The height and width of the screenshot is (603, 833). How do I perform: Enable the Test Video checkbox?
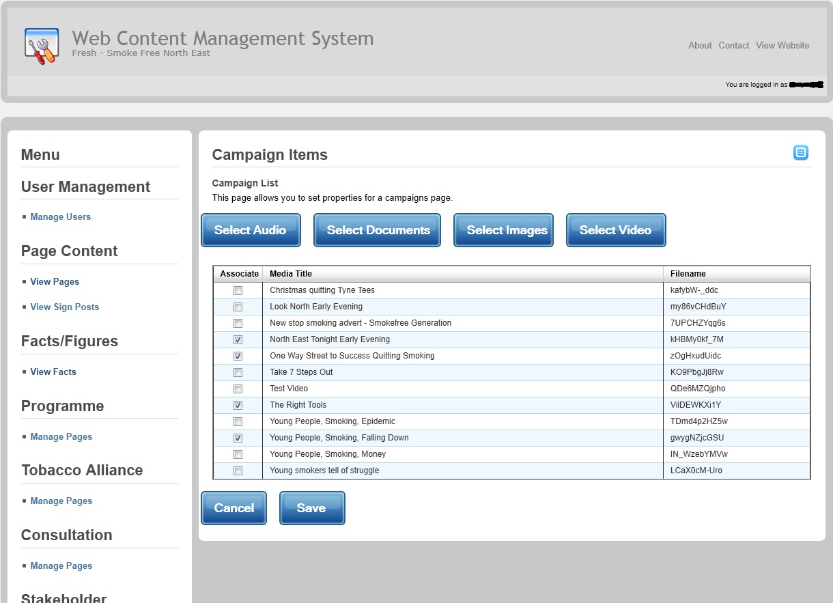pyautogui.click(x=238, y=389)
